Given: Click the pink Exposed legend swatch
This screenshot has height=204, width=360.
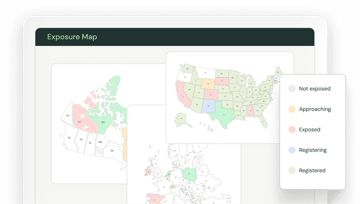Looking at the screenshot, I should [292, 129].
